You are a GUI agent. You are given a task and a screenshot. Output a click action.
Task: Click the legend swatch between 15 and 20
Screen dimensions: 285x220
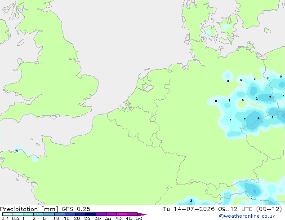(70, 214)
